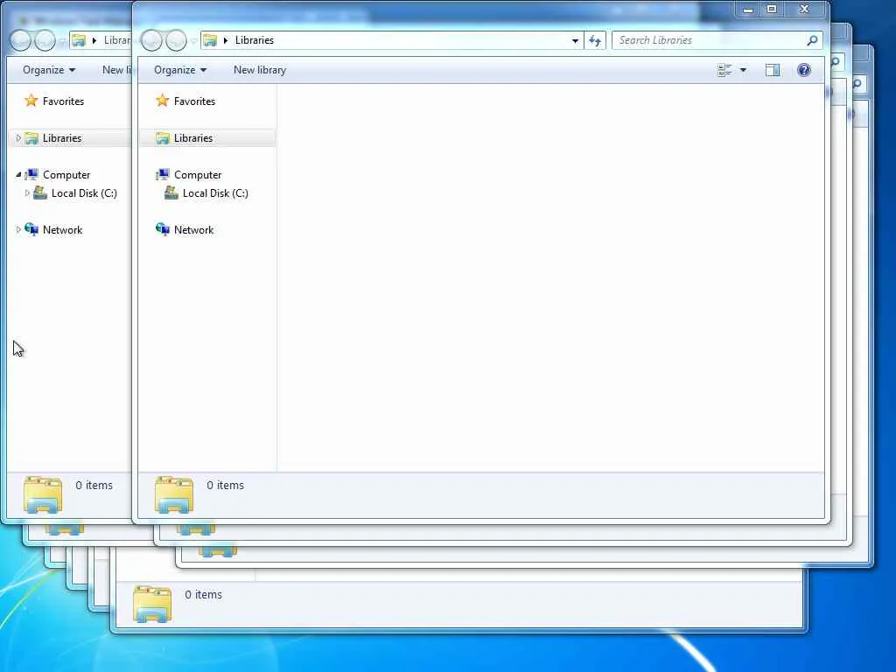Select Libraries in front window navigation pane
The width and height of the screenshot is (896, 672).
tap(193, 138)
